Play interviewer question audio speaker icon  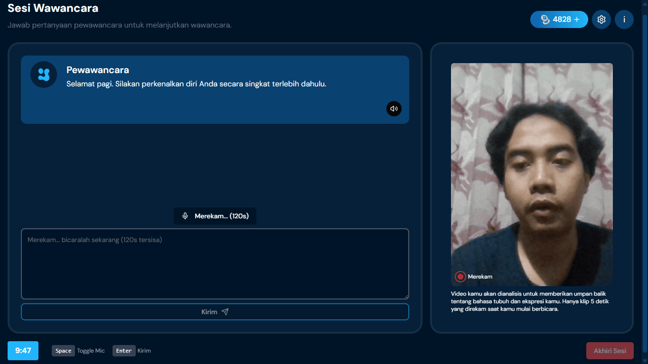pyautogui.click(x=394, y=109)
